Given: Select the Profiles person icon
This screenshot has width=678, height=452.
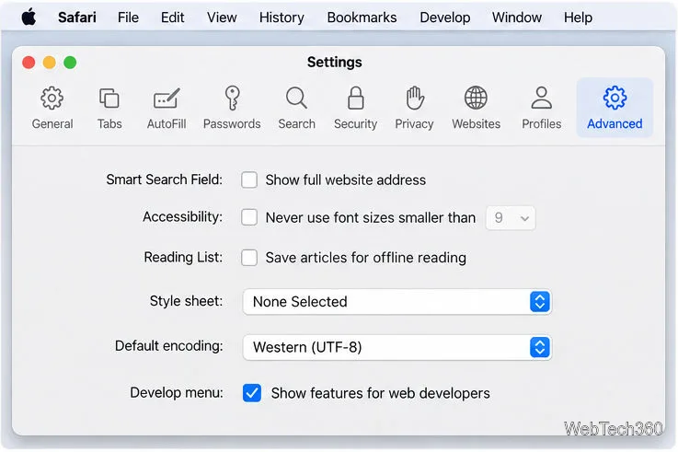Looking at the screenshot, I should click(x=541, y=98).
